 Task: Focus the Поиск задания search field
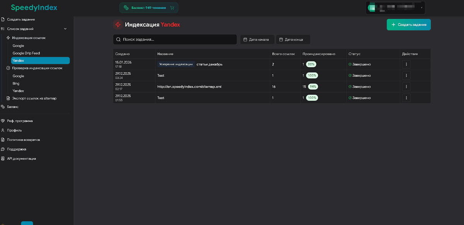(175, 39)
